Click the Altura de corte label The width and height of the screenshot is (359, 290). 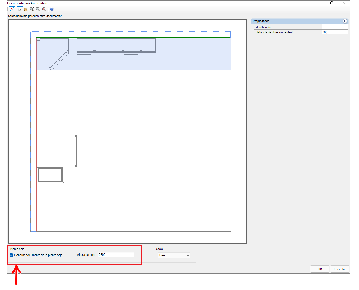[87, 255]
